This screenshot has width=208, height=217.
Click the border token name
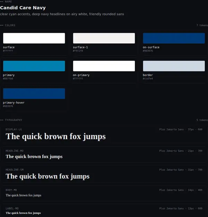[148, 75]
